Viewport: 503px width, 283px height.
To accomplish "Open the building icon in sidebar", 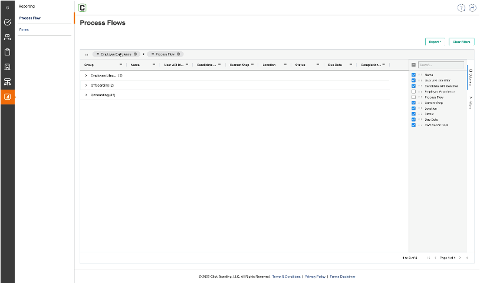I will click(7, 67).
